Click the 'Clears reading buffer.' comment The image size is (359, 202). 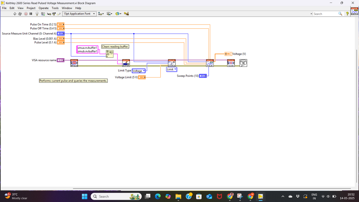[115, 47]
